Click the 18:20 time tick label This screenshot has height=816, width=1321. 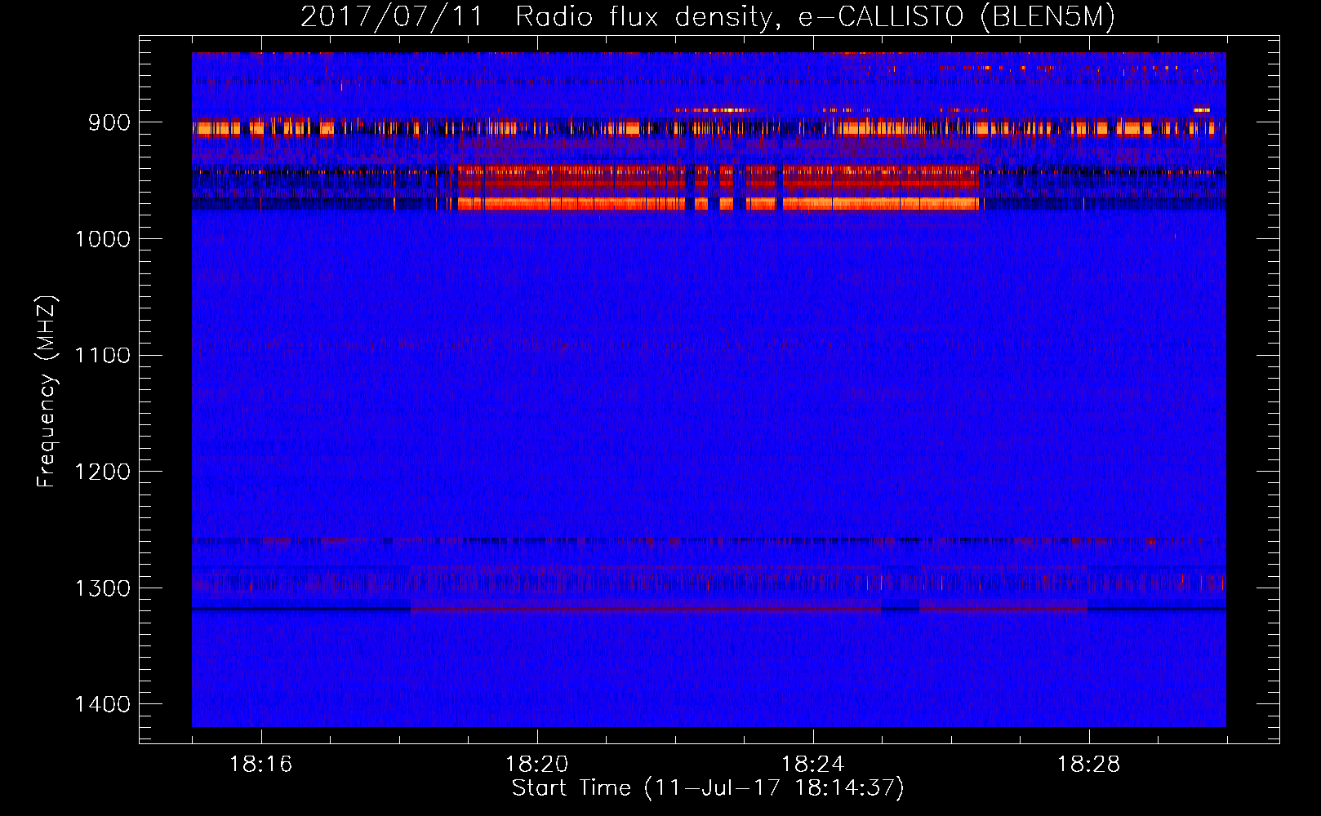click(537, 765)
